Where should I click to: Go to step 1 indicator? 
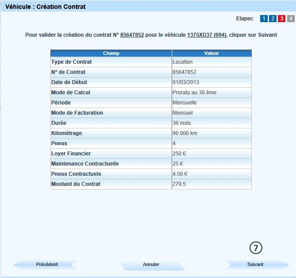pyautogui.click(x=264, y=19)
